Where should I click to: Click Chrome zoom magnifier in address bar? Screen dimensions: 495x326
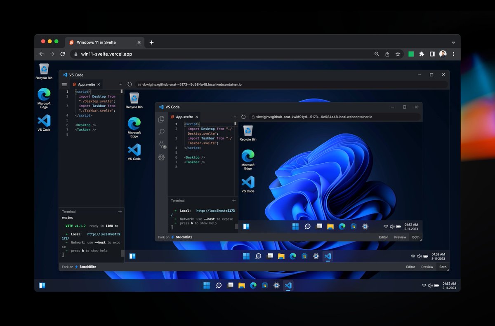click(377, 54)
